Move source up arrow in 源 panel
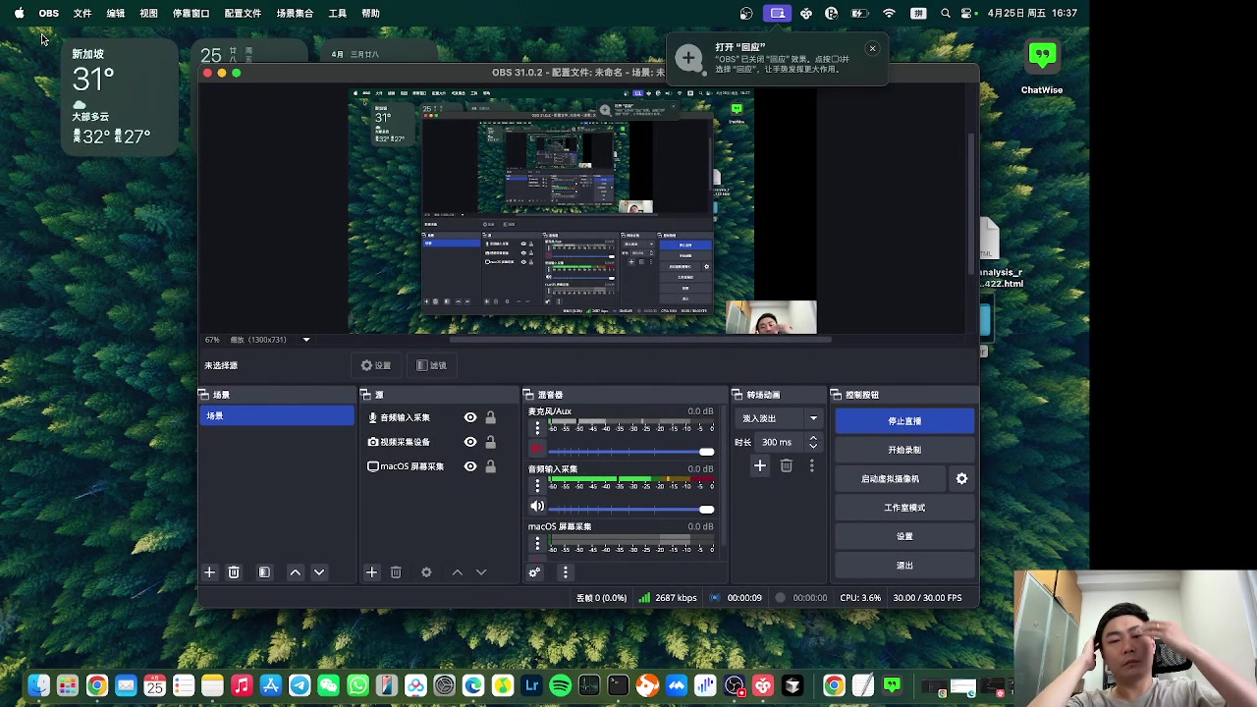This screenshot has width=1257, height=707. pos(457,572)
